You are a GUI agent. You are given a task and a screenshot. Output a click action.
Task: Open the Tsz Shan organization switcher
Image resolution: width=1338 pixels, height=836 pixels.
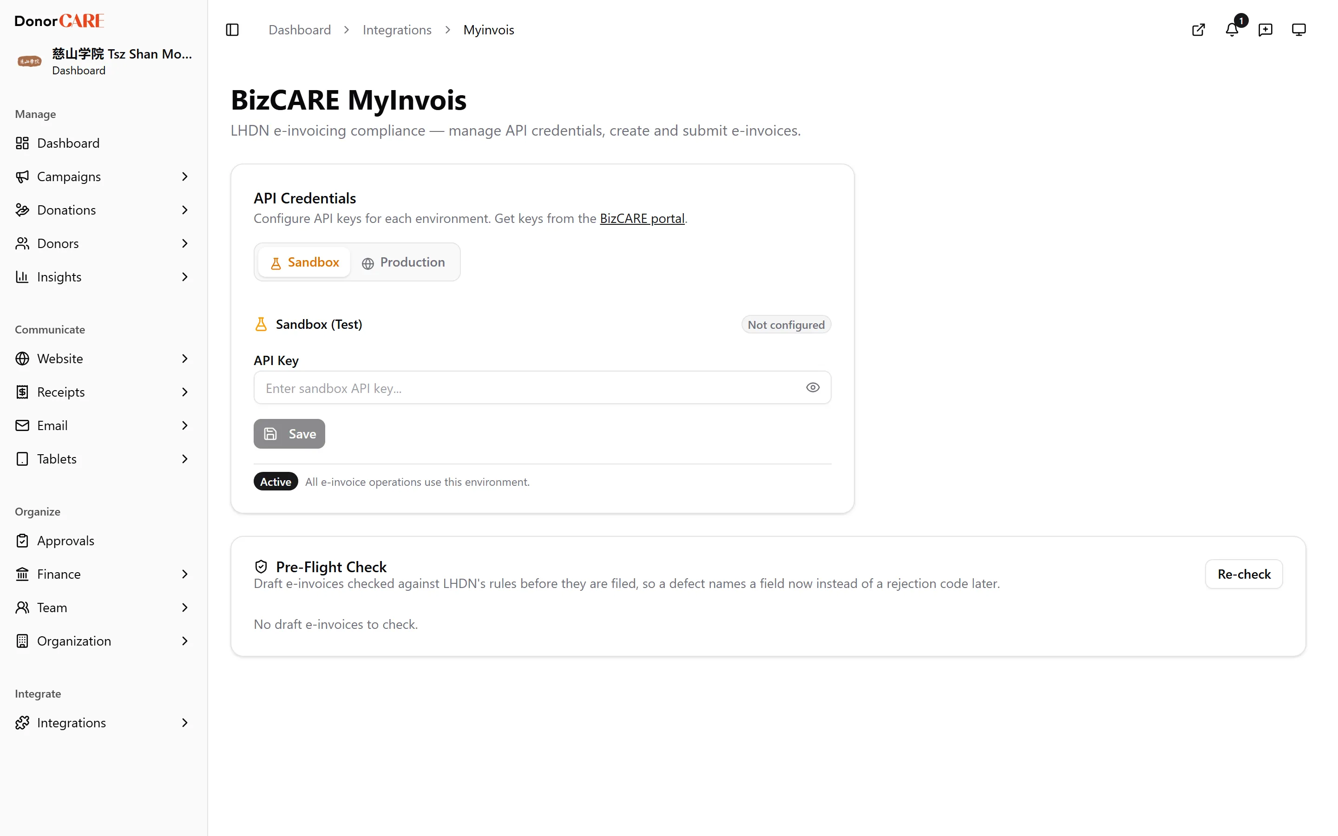pyautogui.click(x=104, y=61)
